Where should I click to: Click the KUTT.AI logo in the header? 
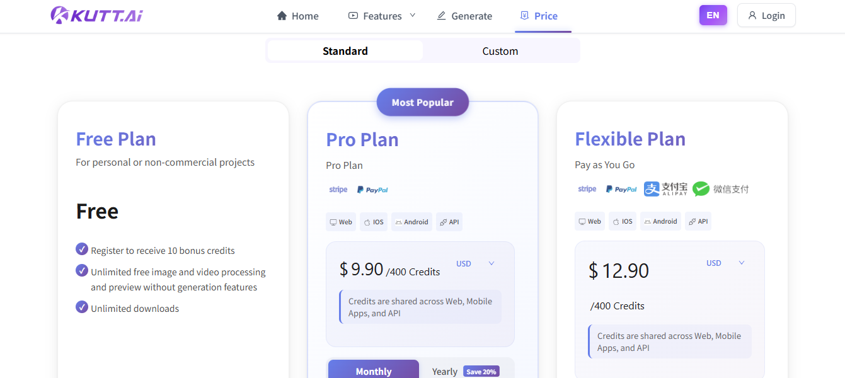tap(96, 15)
